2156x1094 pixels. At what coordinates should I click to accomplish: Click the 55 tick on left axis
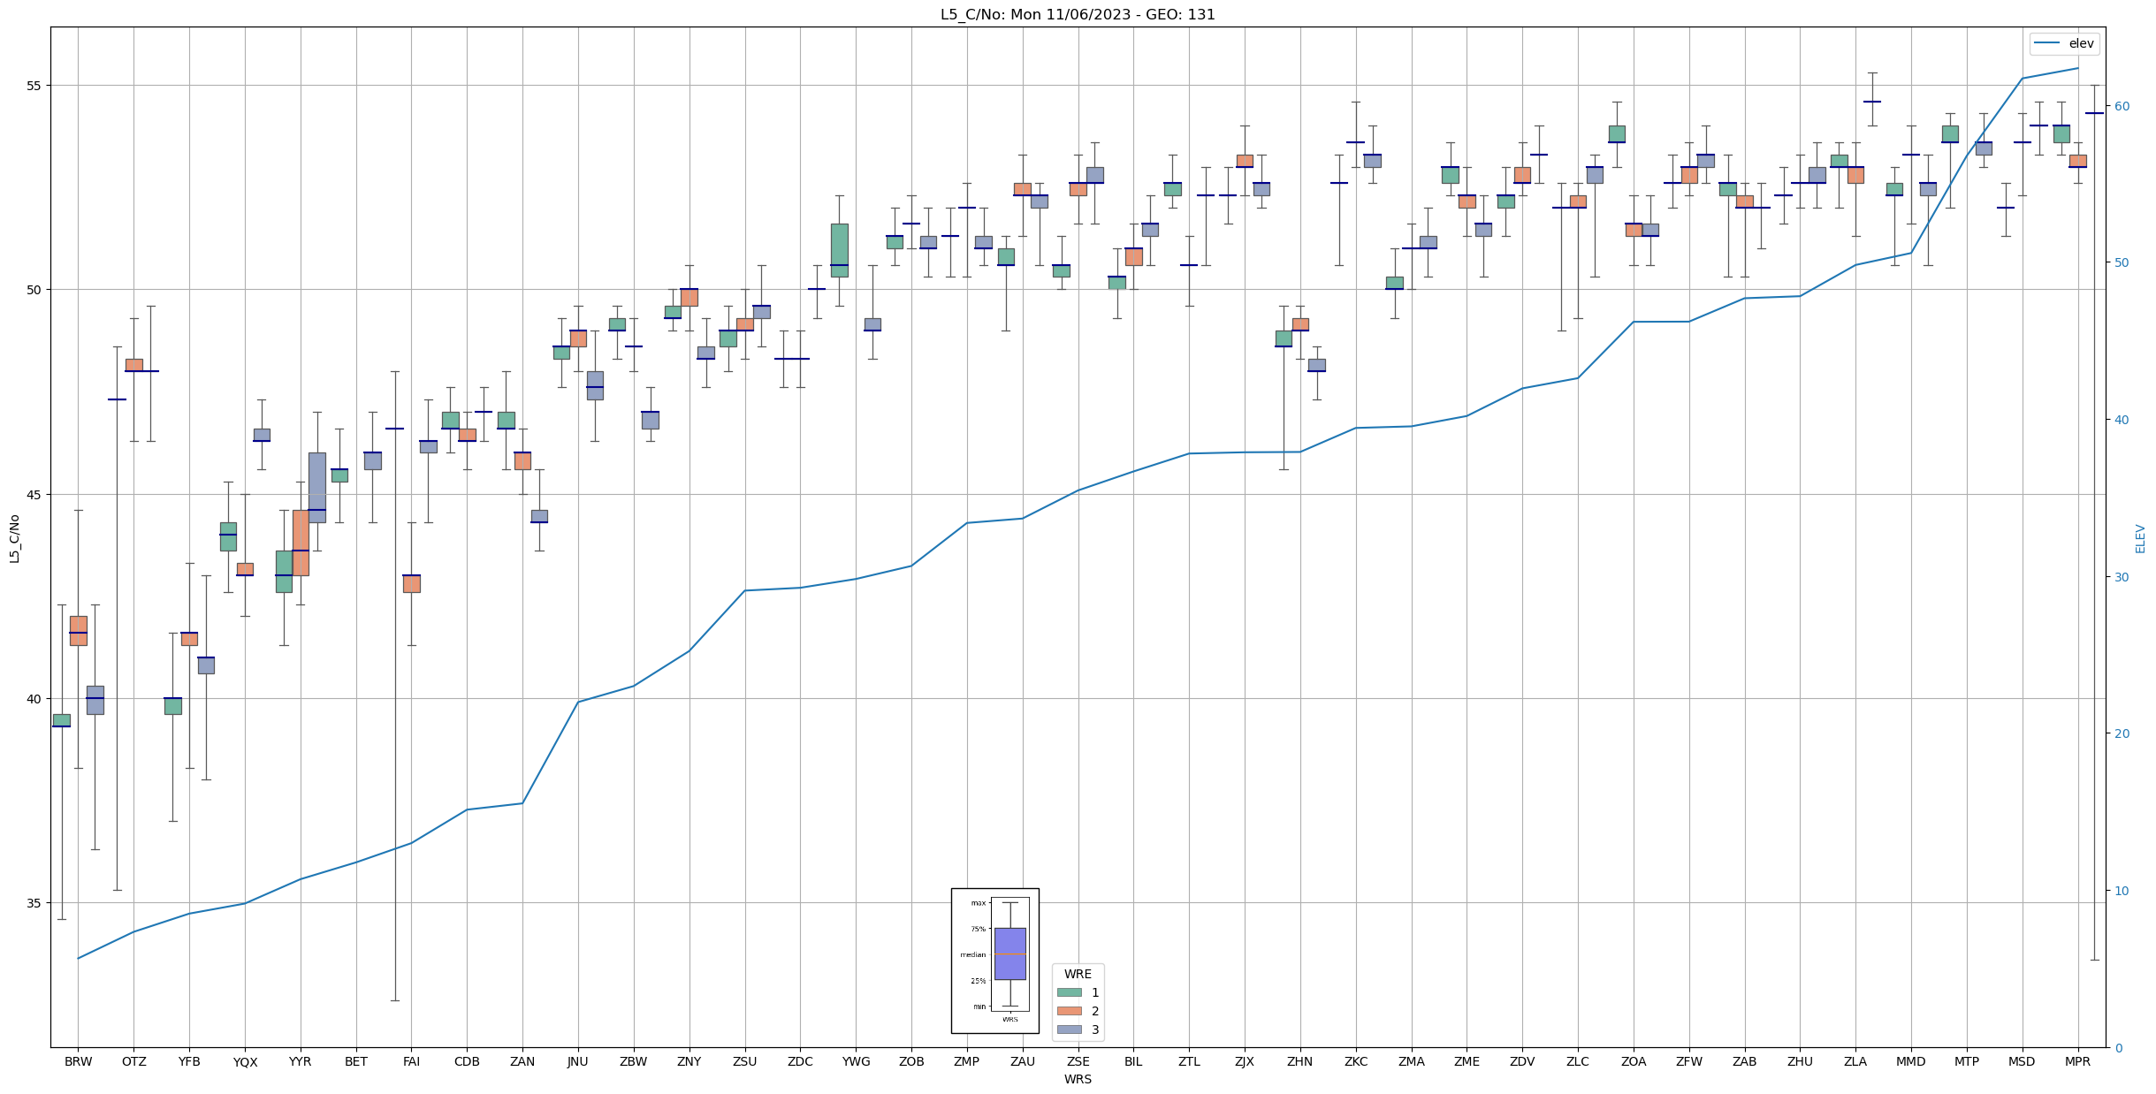34,86
